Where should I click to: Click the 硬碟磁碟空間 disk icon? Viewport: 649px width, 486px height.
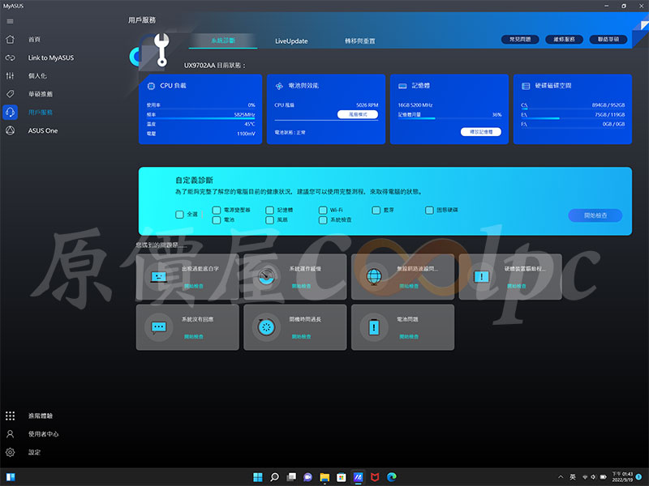click(x=526, y=86)
